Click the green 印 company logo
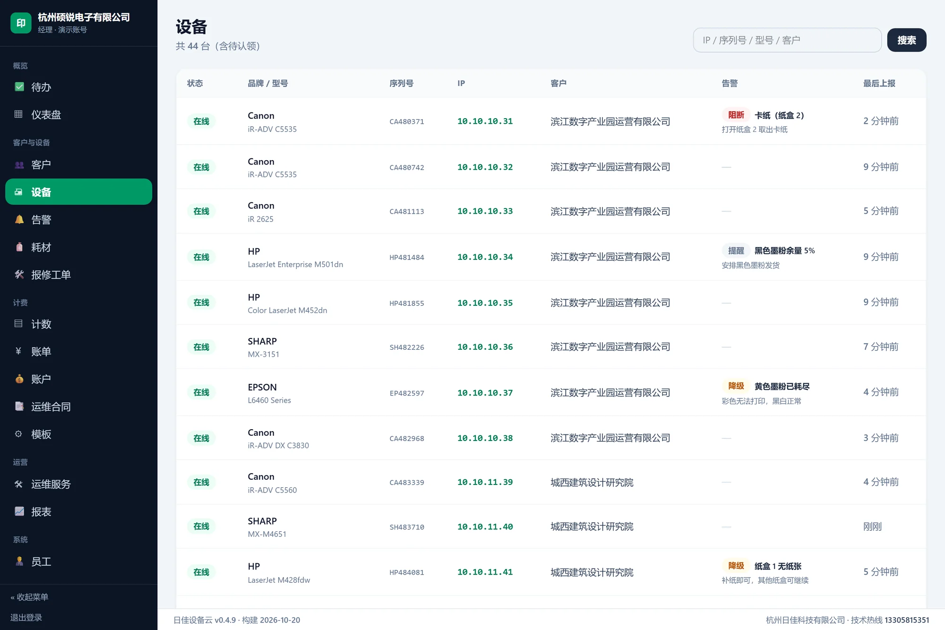The image size is (945, 630). 21,23
